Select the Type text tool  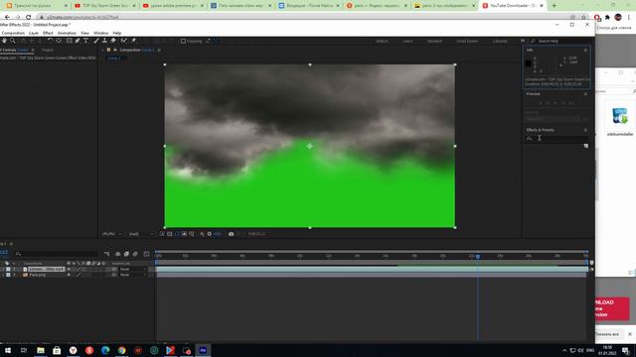click(x=86, y=41)
